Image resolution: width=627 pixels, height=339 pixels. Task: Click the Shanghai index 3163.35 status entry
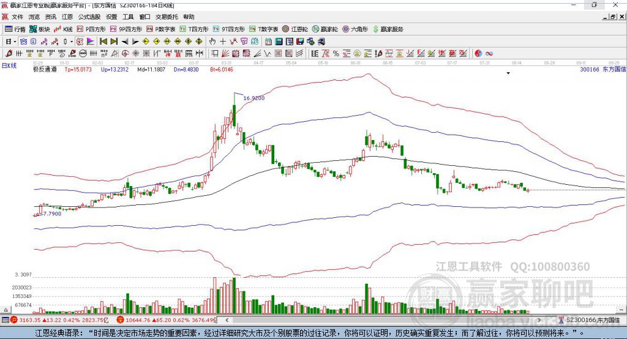[x=60, y=320]
